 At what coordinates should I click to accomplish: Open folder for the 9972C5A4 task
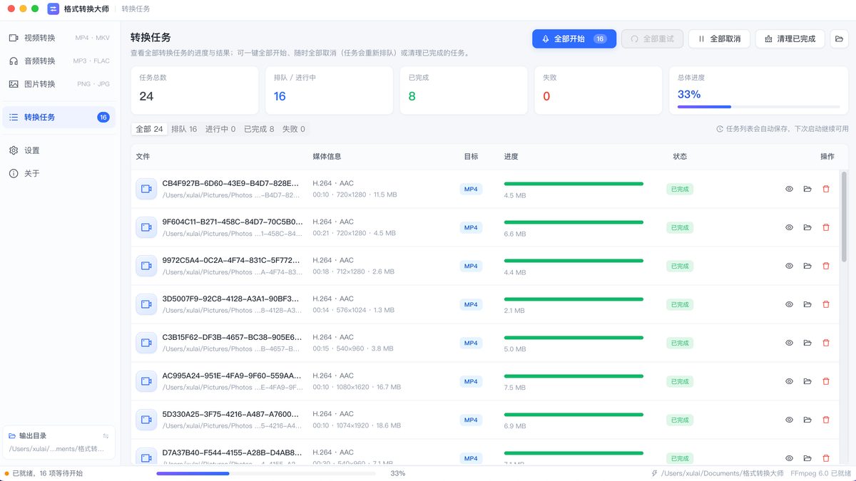807,266
